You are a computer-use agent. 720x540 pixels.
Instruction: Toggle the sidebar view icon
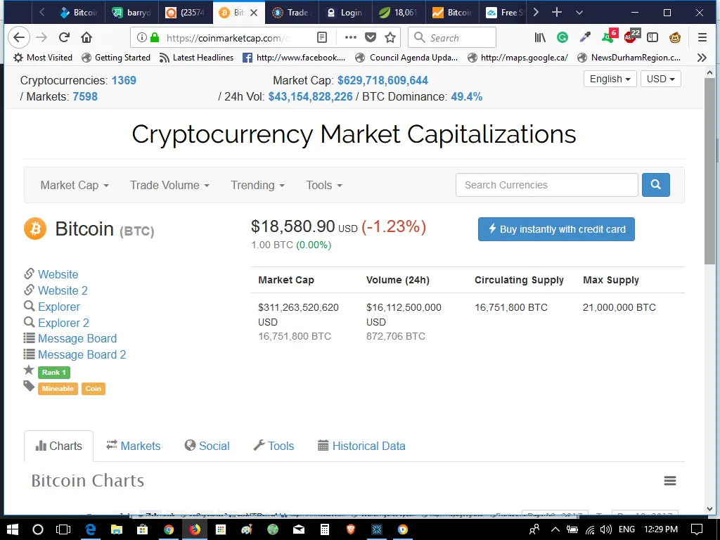[x=652, y=38]
